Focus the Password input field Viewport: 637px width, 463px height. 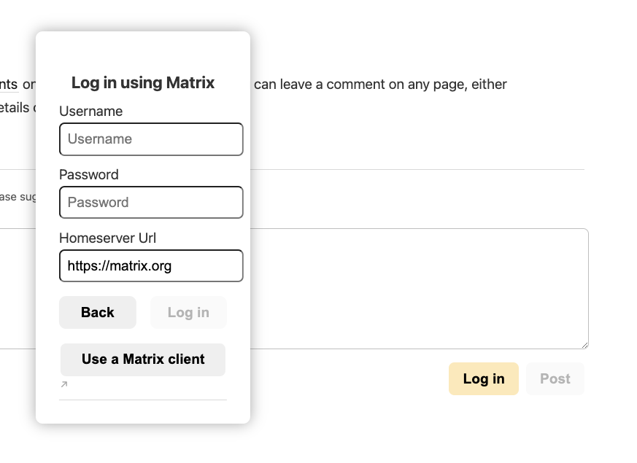pos(151,203)
